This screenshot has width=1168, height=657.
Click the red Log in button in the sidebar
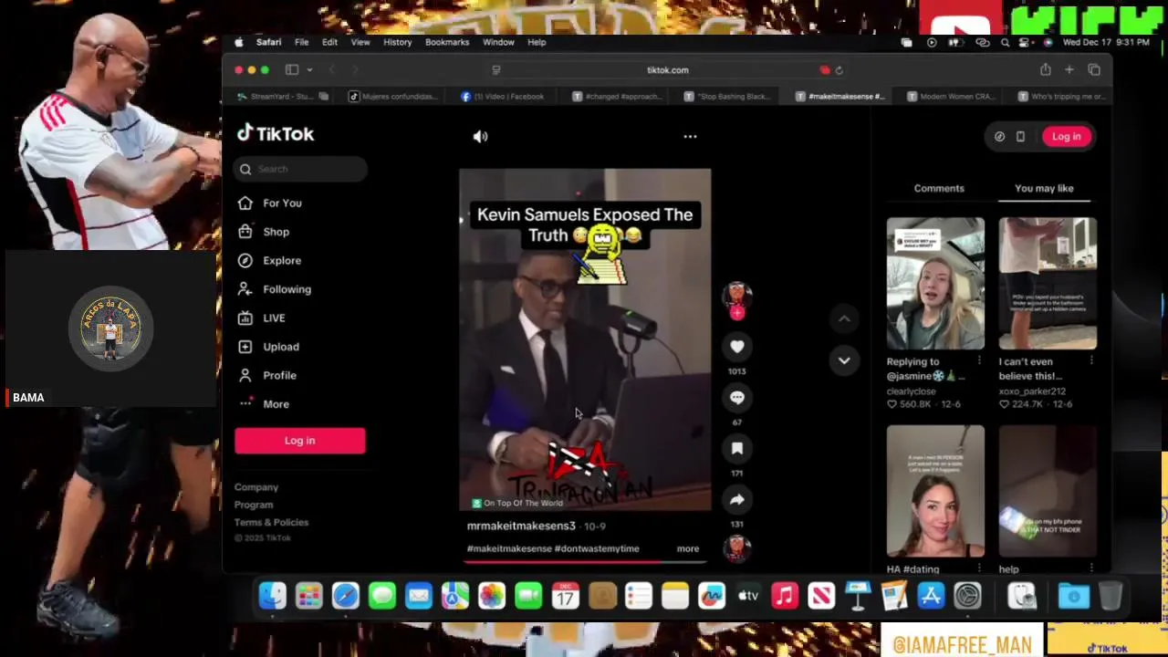299,441
